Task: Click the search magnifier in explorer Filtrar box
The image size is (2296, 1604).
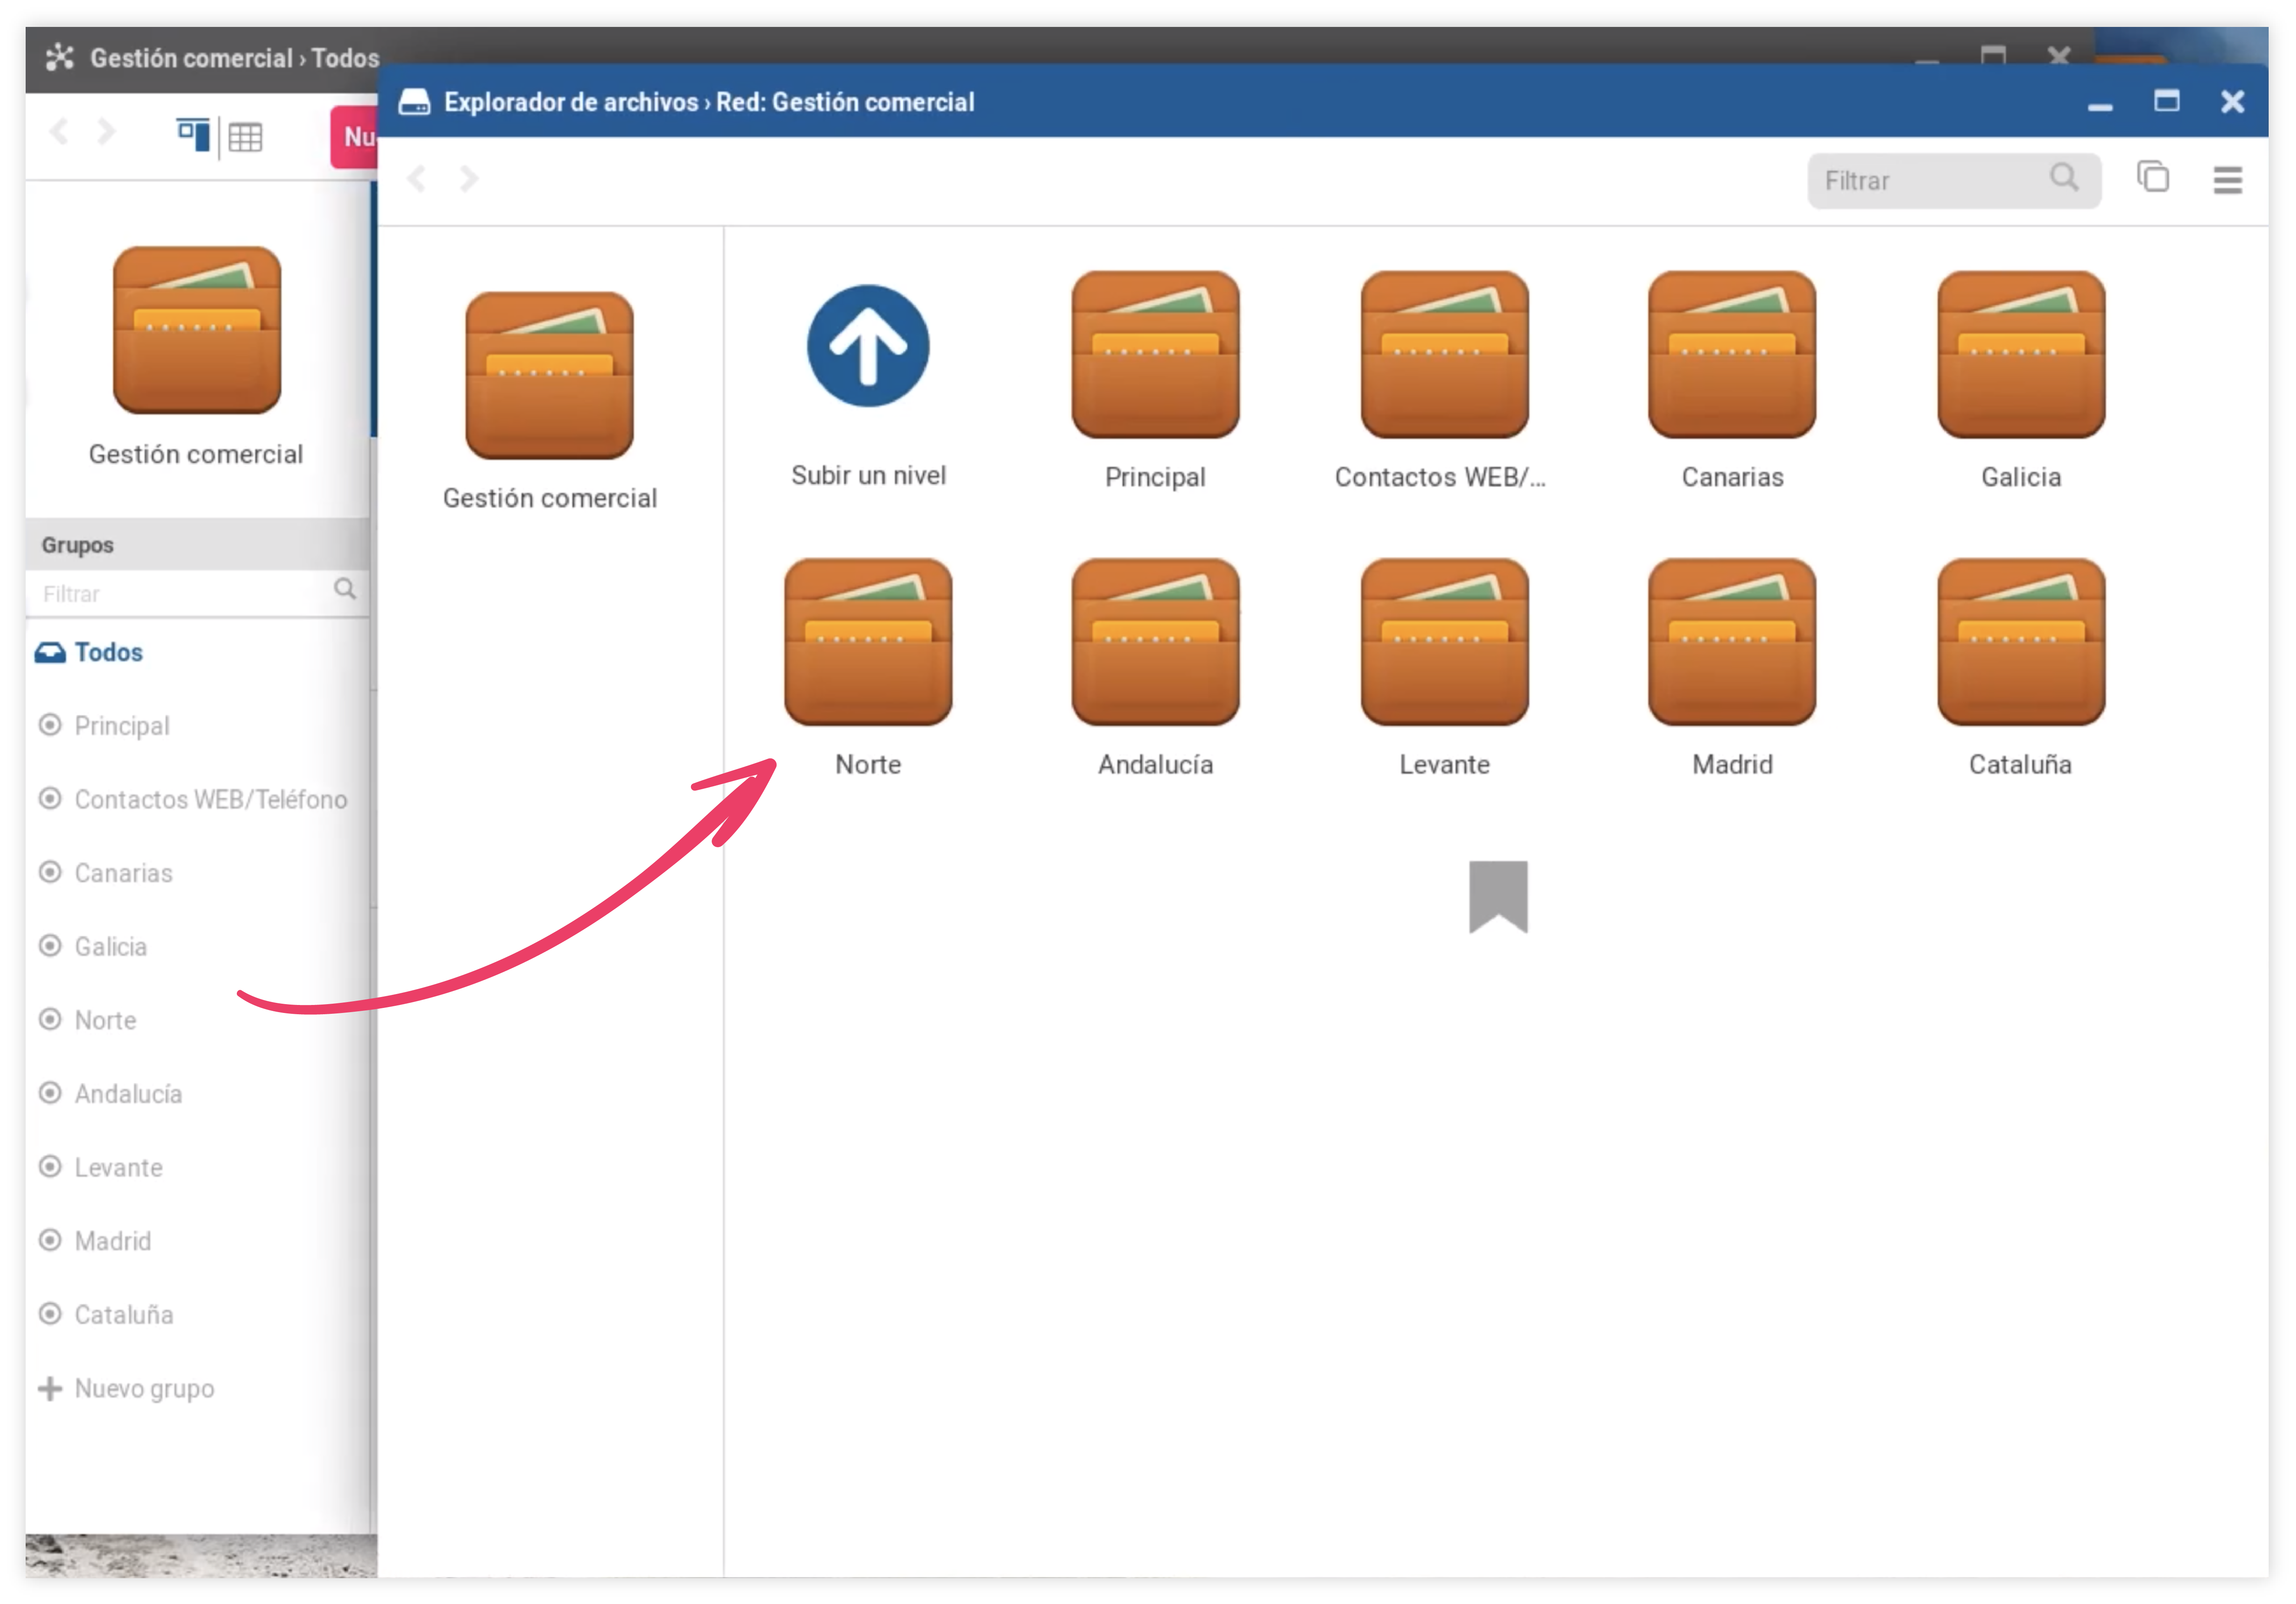Action: click(2064, 178)
